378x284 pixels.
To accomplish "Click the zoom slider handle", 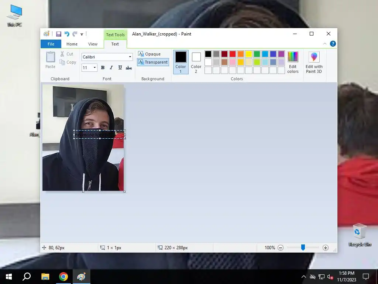I will click(303, 247).
